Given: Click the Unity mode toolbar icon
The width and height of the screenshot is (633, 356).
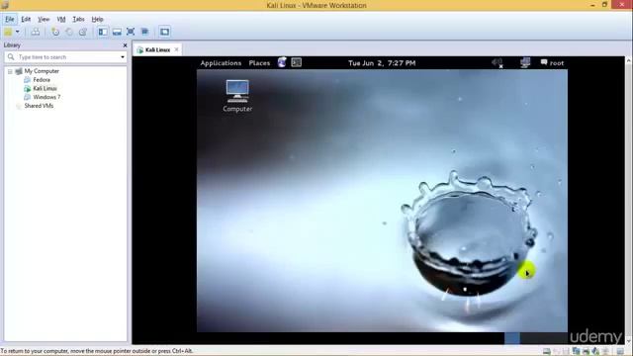Looking at the screenshot, I should [x=144, y=32].
